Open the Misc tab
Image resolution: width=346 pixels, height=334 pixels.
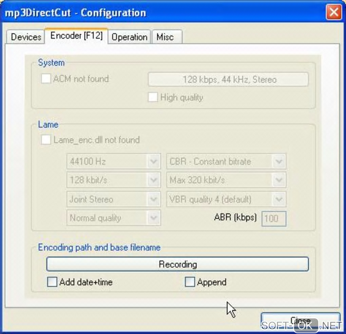click(167, 37)
